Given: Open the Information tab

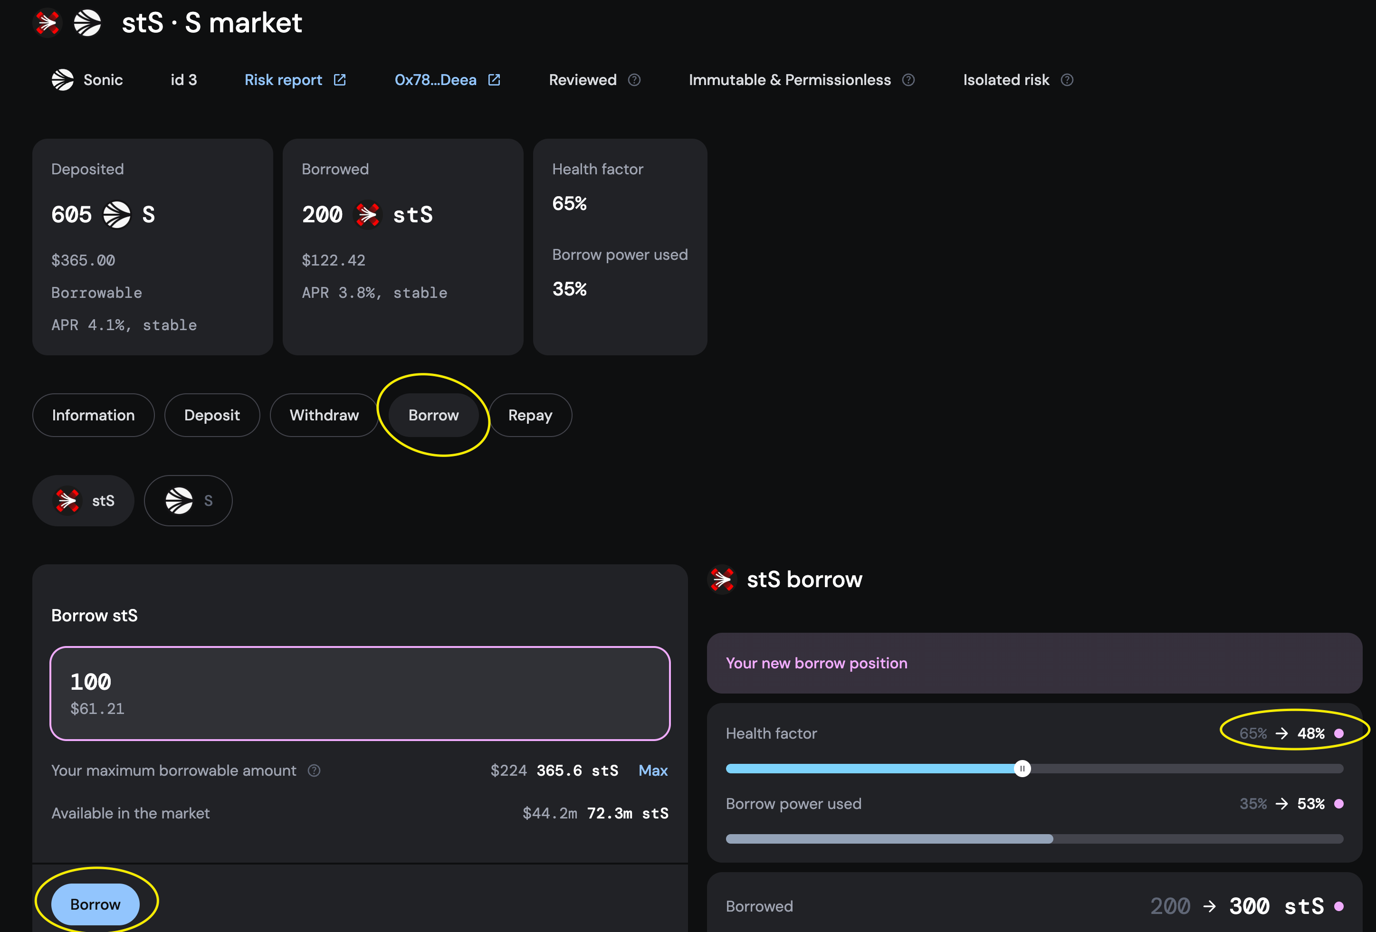Looking at the screenshot, I should [x=94, y=415].
